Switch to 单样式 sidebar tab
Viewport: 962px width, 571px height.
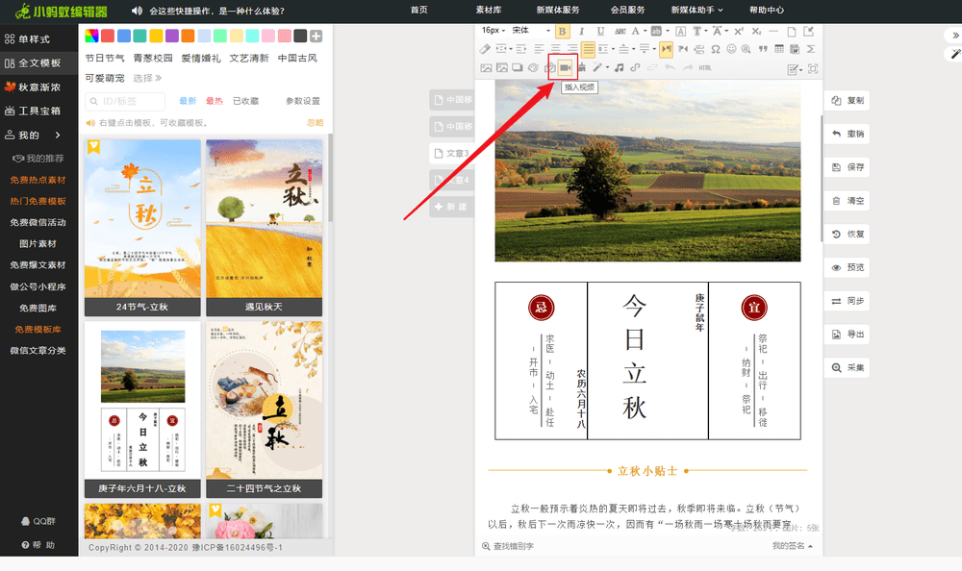point(27,39)
